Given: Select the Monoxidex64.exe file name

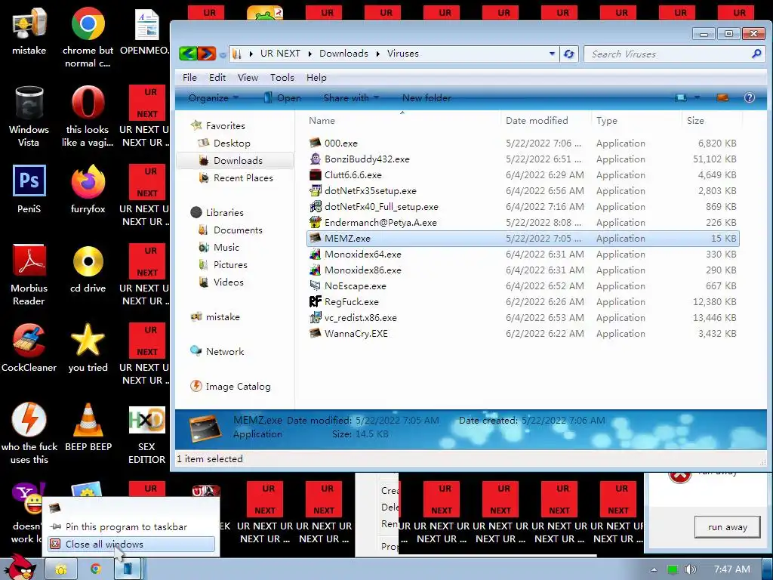Looking at the screenshot, I should (x=363, y=254).
